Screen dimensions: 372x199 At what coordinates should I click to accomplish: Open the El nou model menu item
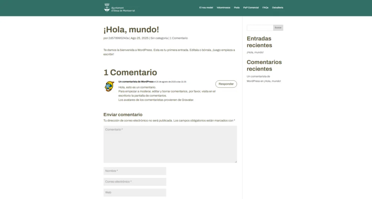(206, 8)
